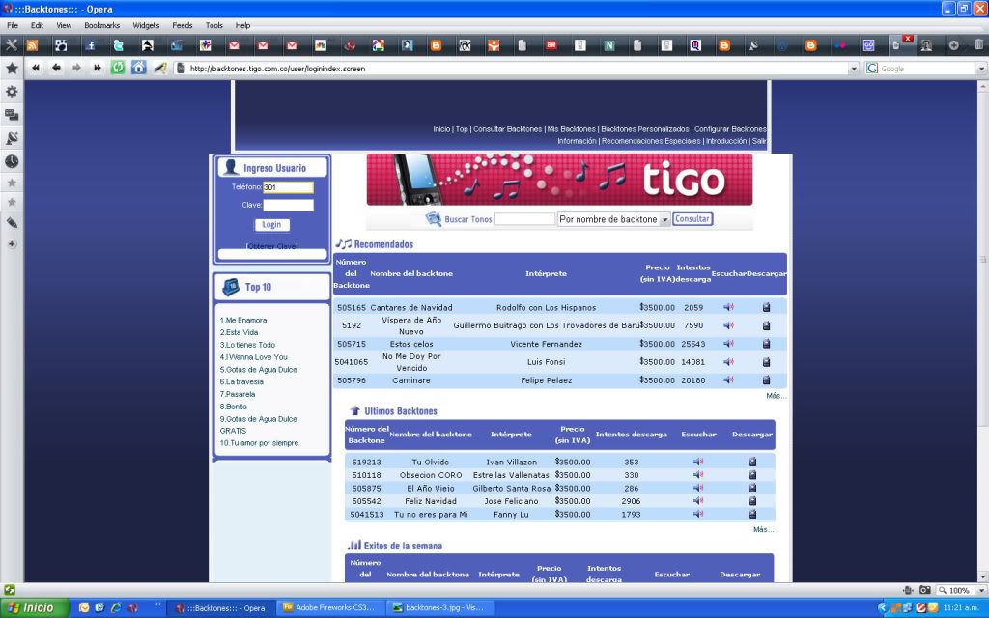Open a new tab with plus icon

[953, 45]
